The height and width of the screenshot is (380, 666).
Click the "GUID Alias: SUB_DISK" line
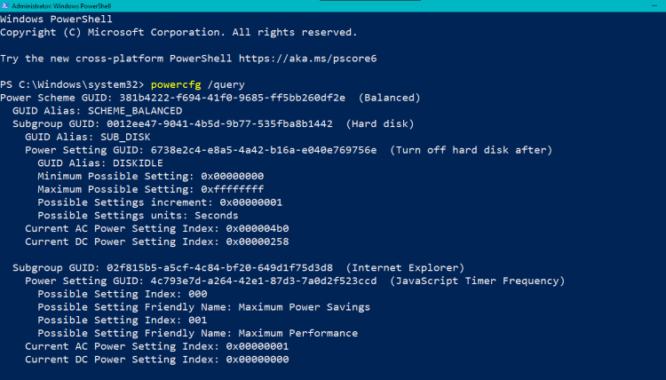[87, 137]
